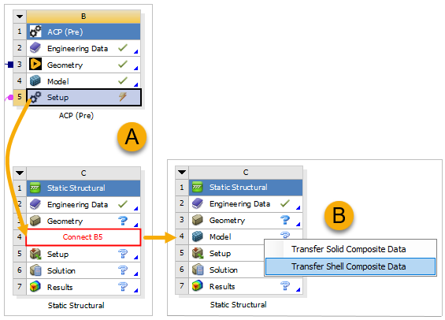Select Static Structural title cell in right system C
Image resolution: width=445 pixels, height=320 pixels.
[246, 188]
